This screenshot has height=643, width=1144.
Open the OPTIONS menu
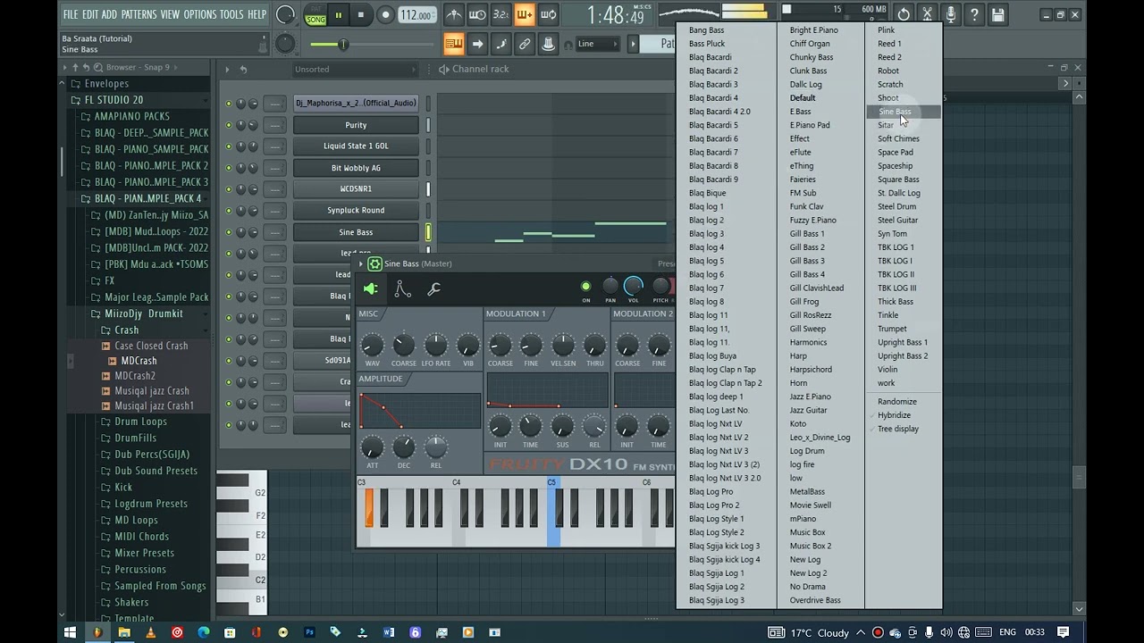click(199, 14)
